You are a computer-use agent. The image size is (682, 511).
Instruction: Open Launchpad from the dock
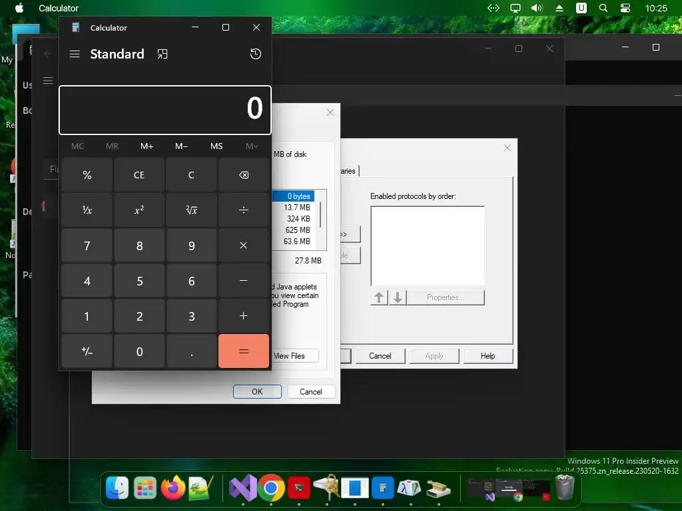pos(145,488)
